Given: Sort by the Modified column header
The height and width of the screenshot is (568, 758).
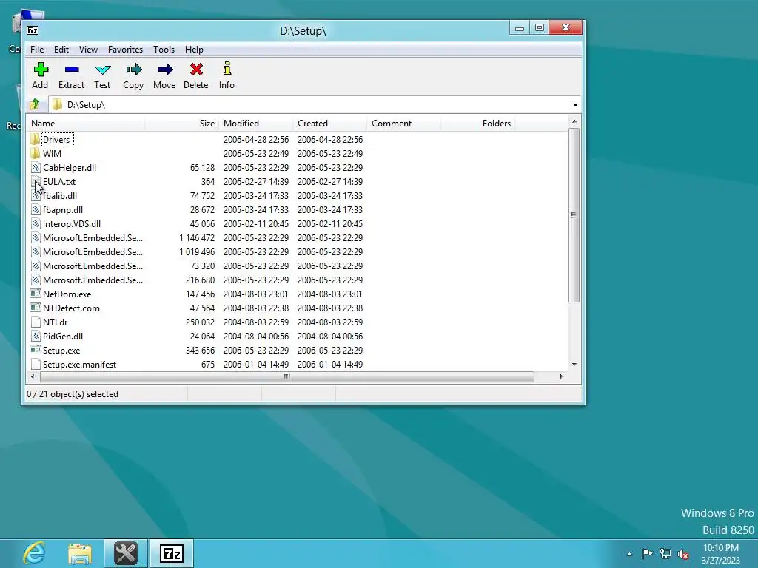Looking at the screenshot, I should point(255,124).
